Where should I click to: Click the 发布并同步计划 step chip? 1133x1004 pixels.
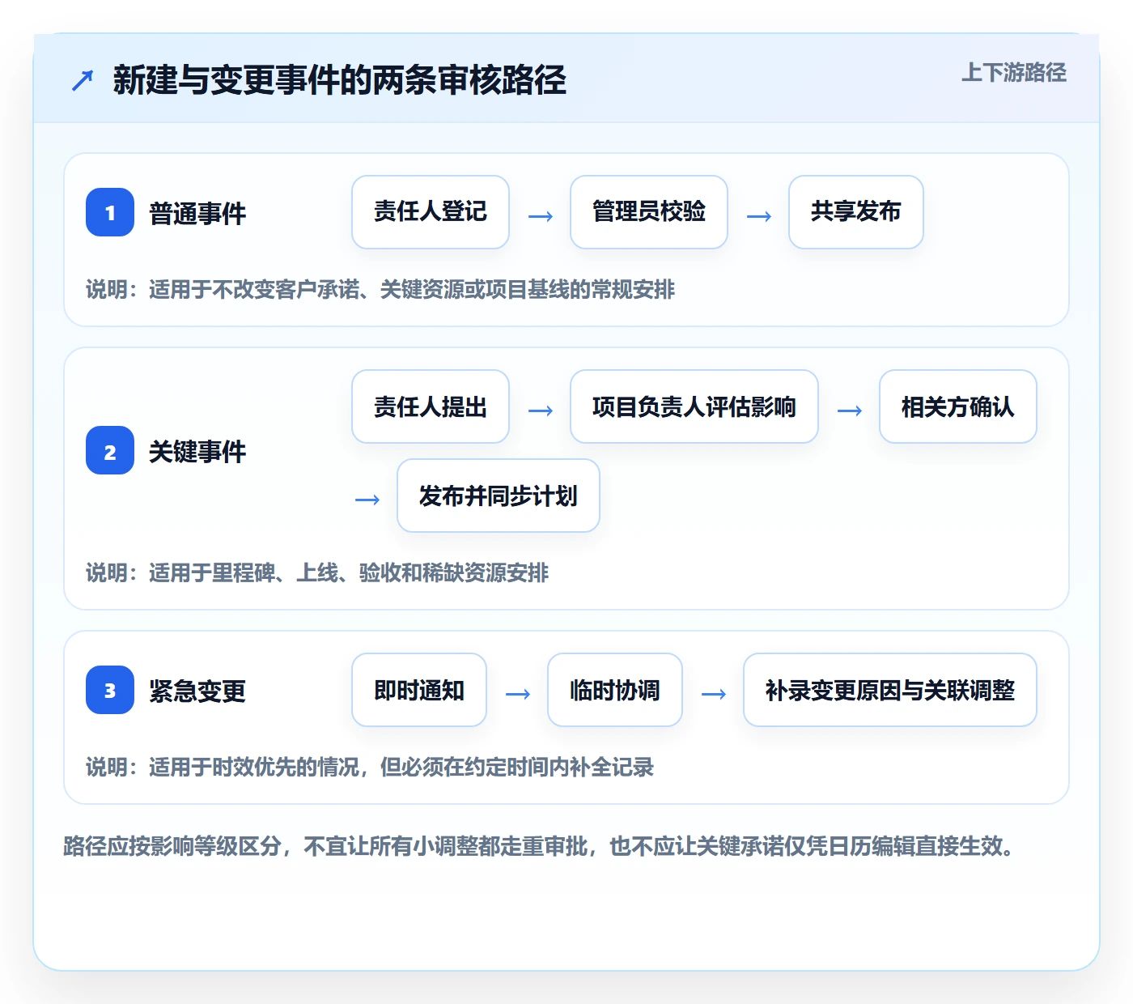click(x=499, y=496)
